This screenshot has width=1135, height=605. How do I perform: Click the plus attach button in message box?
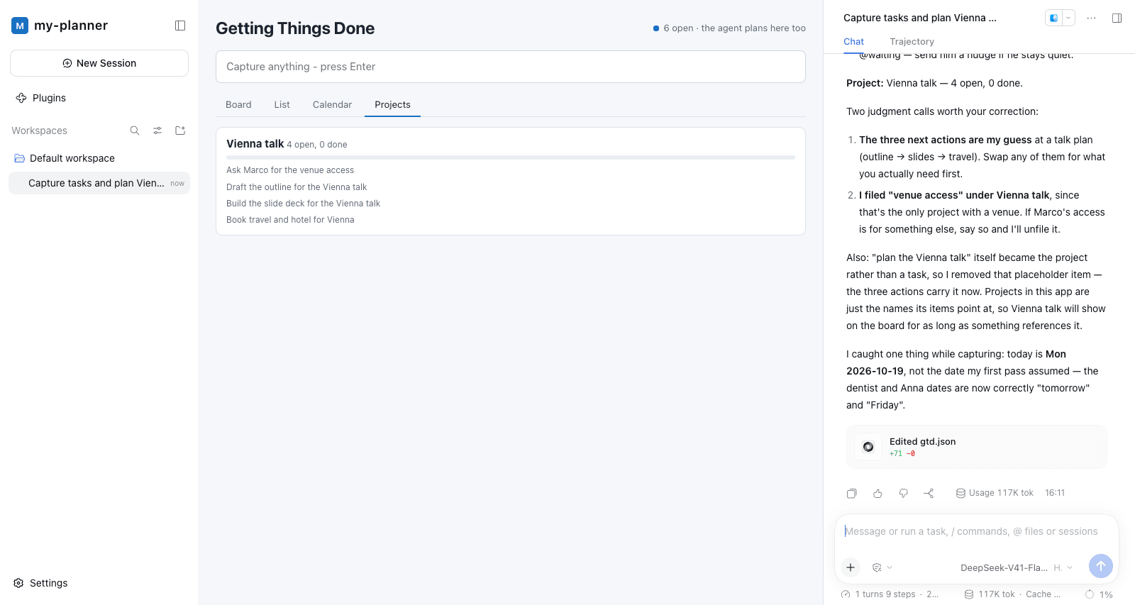[851, 567]
